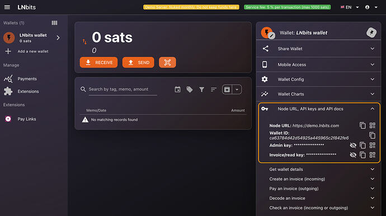Viewport: 386px width, 216px height.
Task: Click the LNbits logo text
Action: click(27, 7)
